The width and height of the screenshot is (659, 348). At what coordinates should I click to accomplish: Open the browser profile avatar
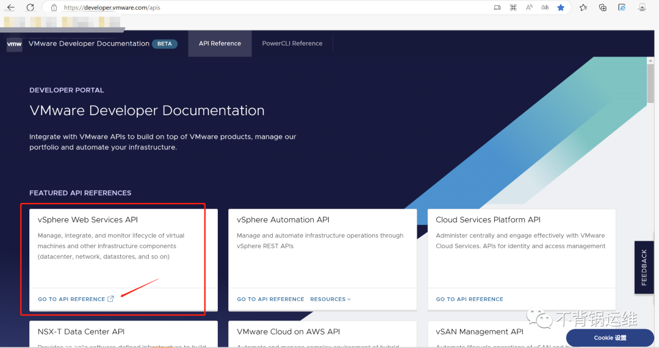[642, 7]
